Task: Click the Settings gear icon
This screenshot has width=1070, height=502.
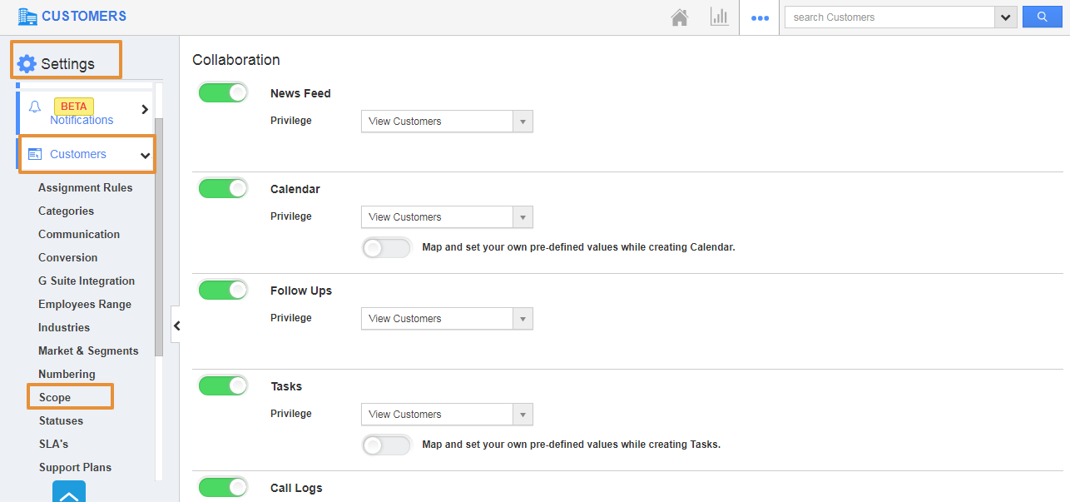Action: [x=27, y=64]
